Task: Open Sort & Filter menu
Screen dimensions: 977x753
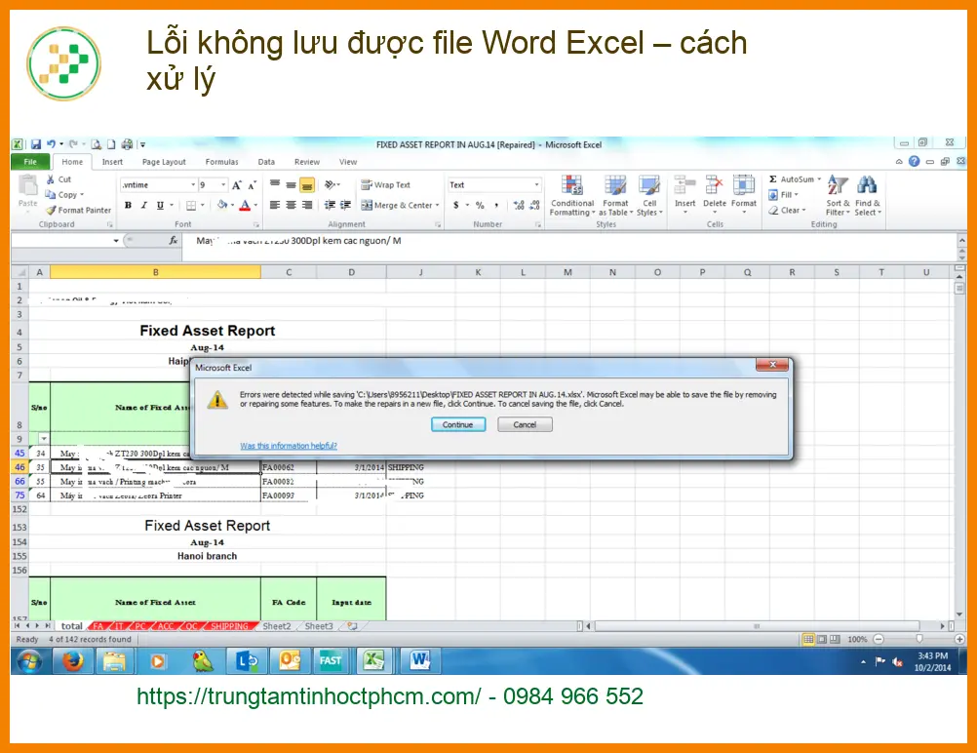Action: coord(838,196)
